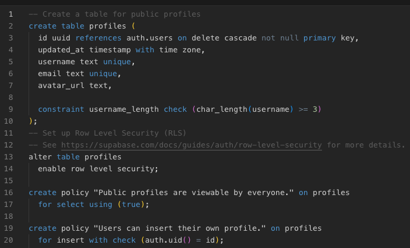
Task: Click the 'unique' keyword after username text
Action: (x=117, y=62)
